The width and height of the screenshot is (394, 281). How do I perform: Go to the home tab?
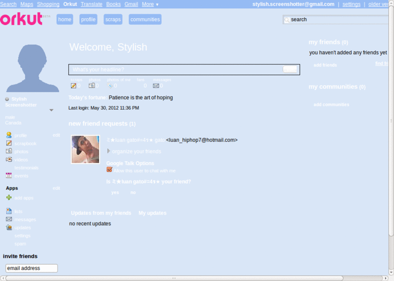point(65,19)
